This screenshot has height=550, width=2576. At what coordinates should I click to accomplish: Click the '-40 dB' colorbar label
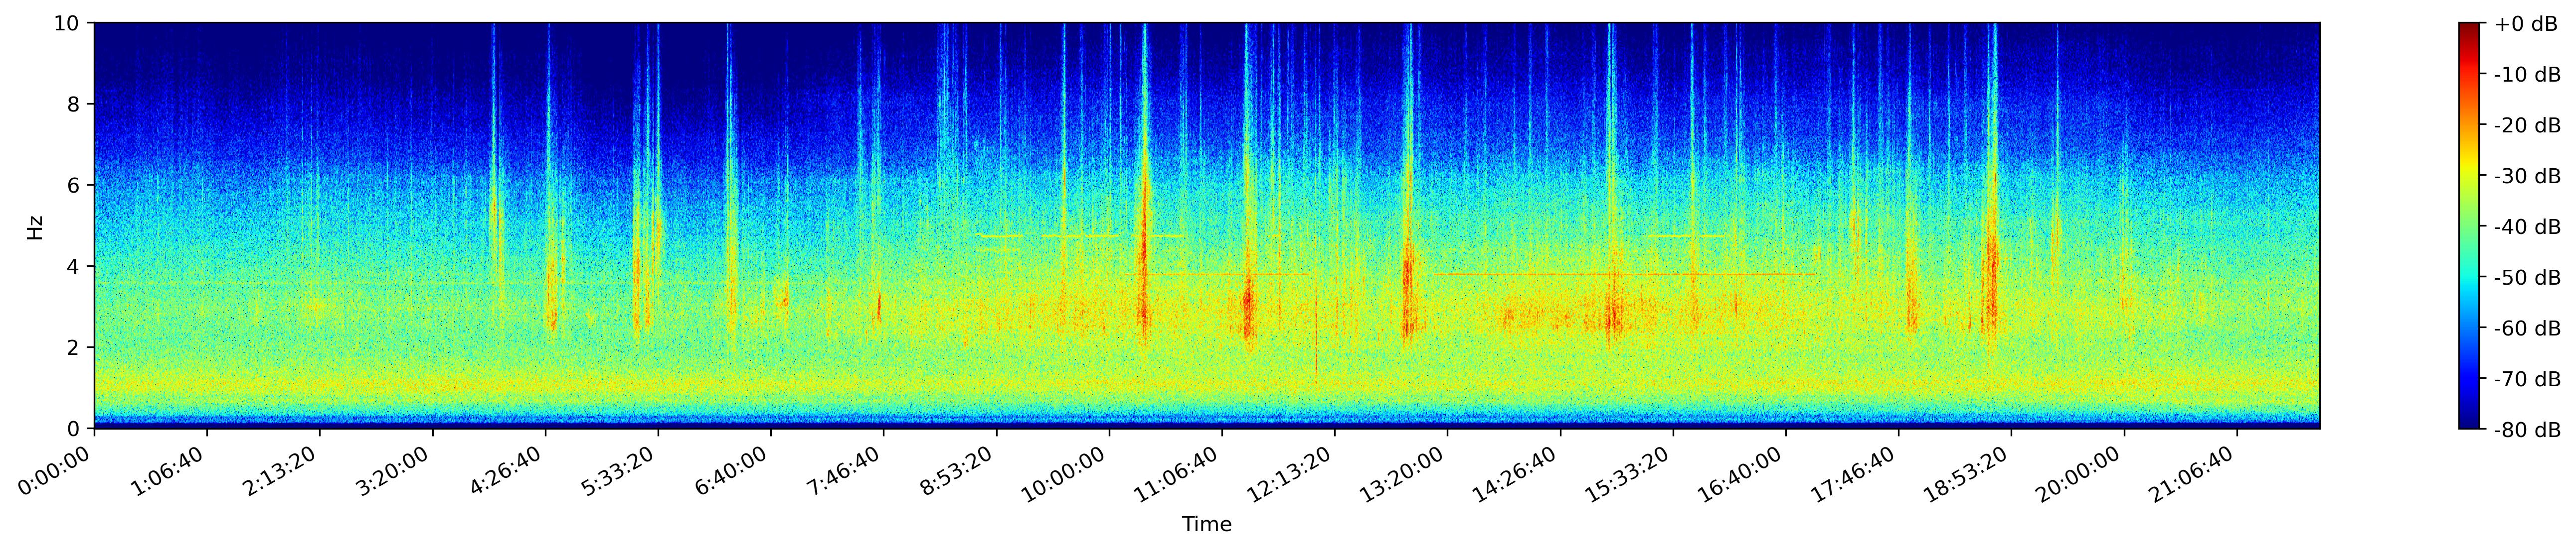pyautogui.click(x=2526, y=227)
